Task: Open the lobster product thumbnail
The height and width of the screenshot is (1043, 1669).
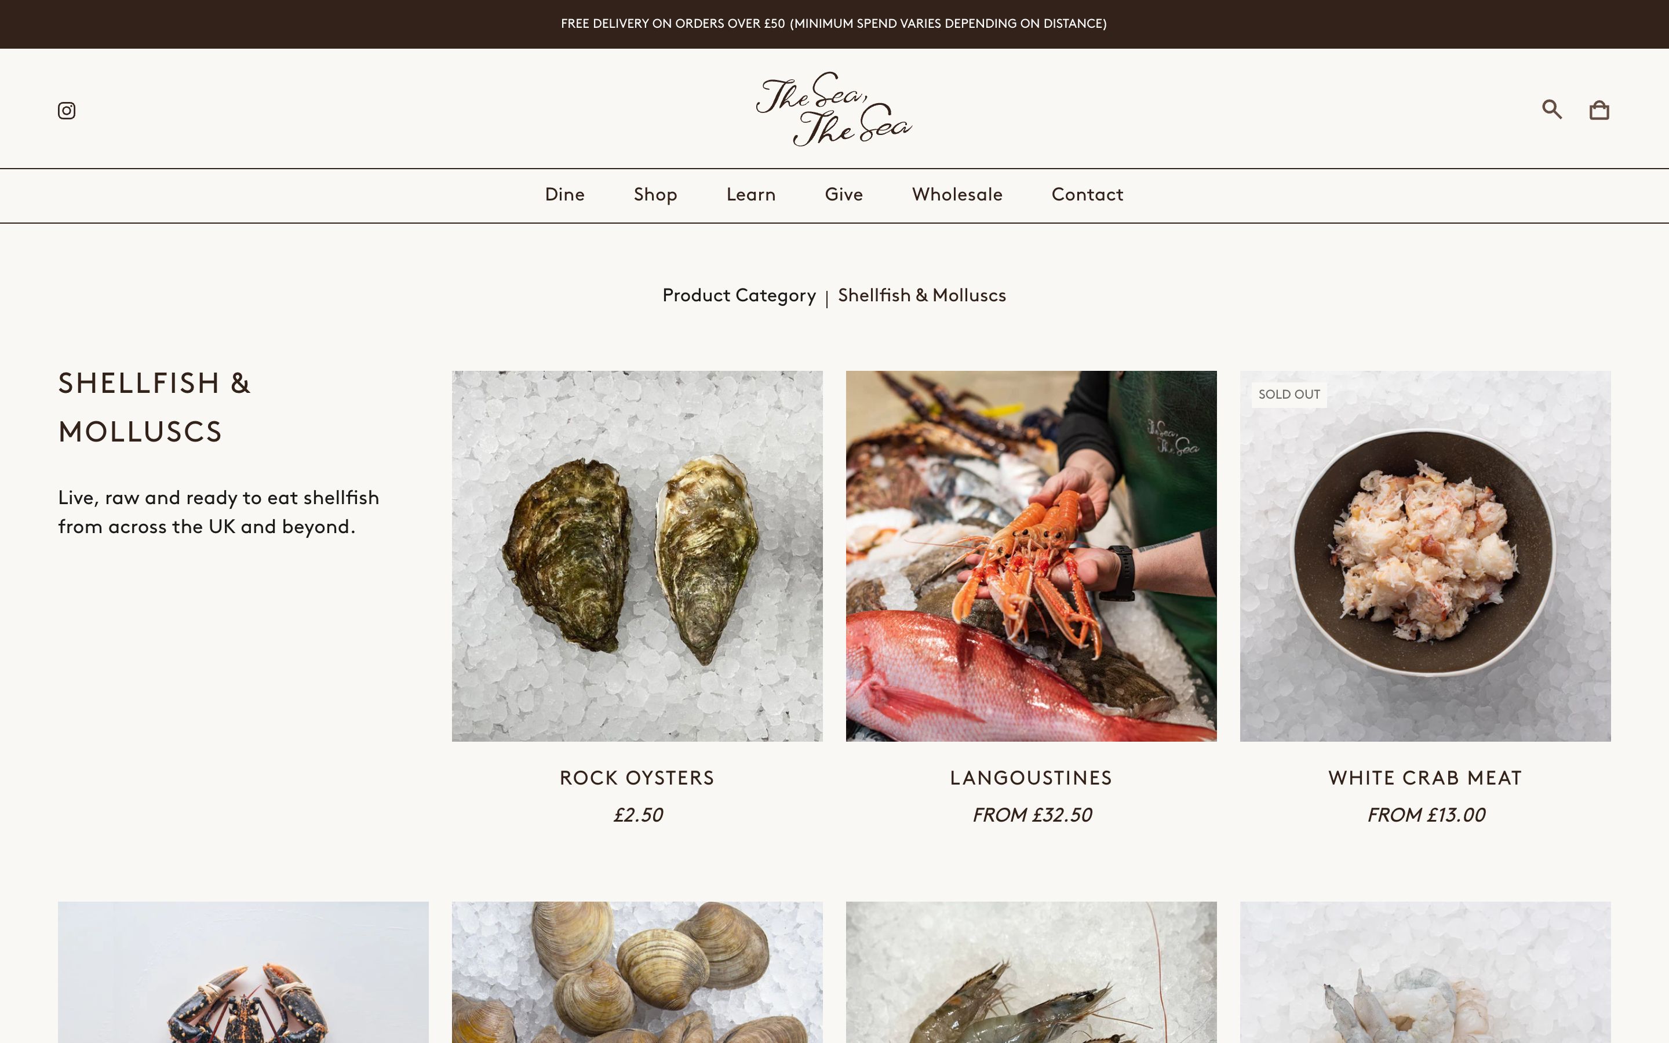Action: tap(243, 972)
